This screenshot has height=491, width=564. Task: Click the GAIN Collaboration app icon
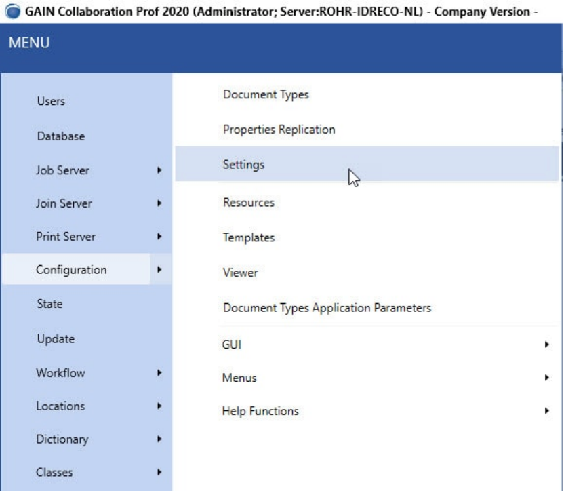click(13, 11)
